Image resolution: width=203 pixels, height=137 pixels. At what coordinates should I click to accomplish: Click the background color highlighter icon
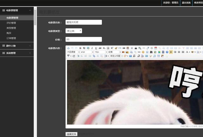tap(193, 52)
